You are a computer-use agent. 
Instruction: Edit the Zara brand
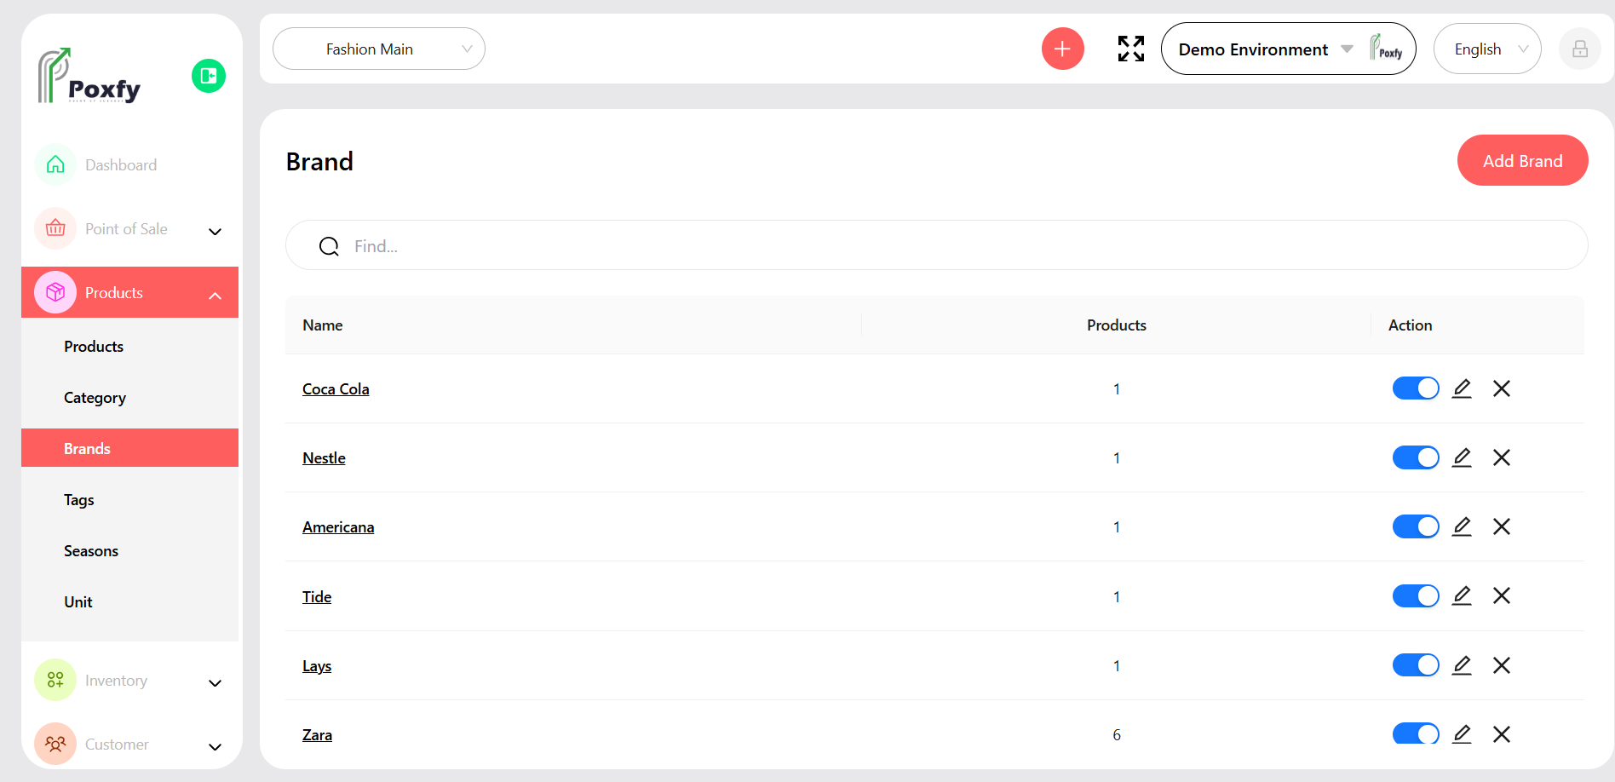click(1462, 734)
